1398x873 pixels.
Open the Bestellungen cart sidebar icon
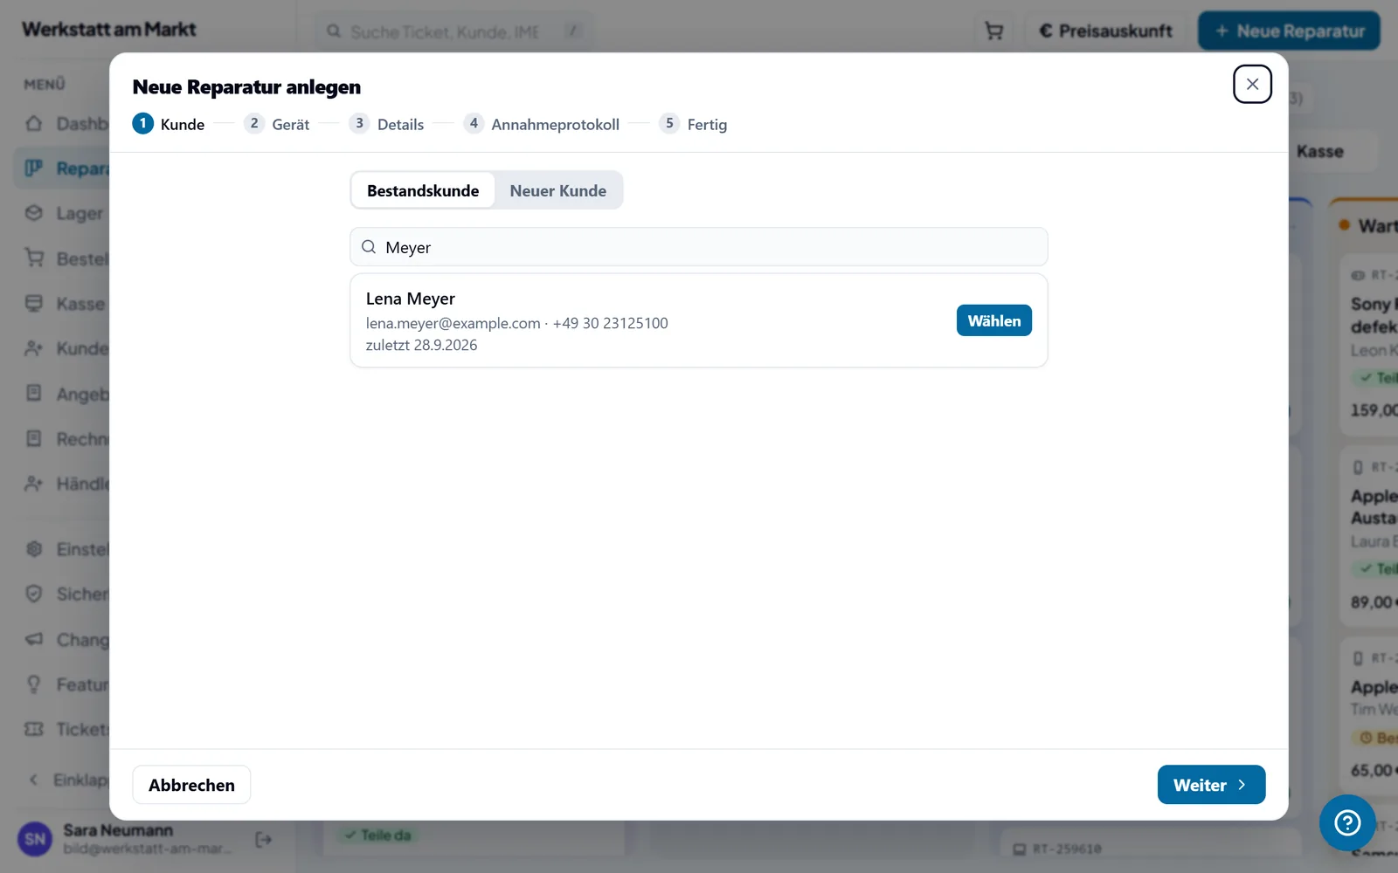(34, 258)
